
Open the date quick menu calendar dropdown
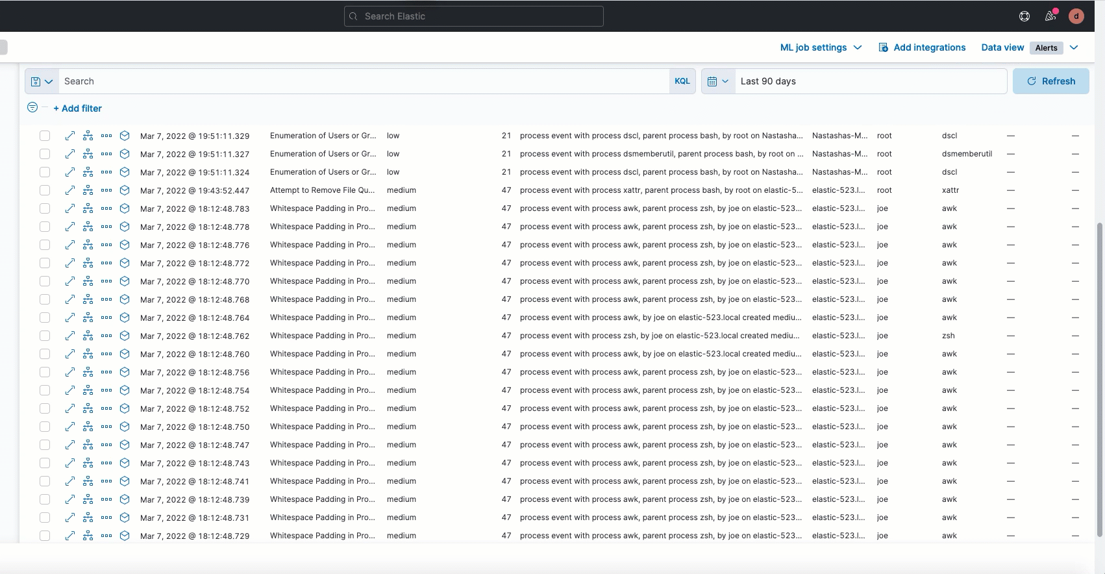click(x=718, y=81)
